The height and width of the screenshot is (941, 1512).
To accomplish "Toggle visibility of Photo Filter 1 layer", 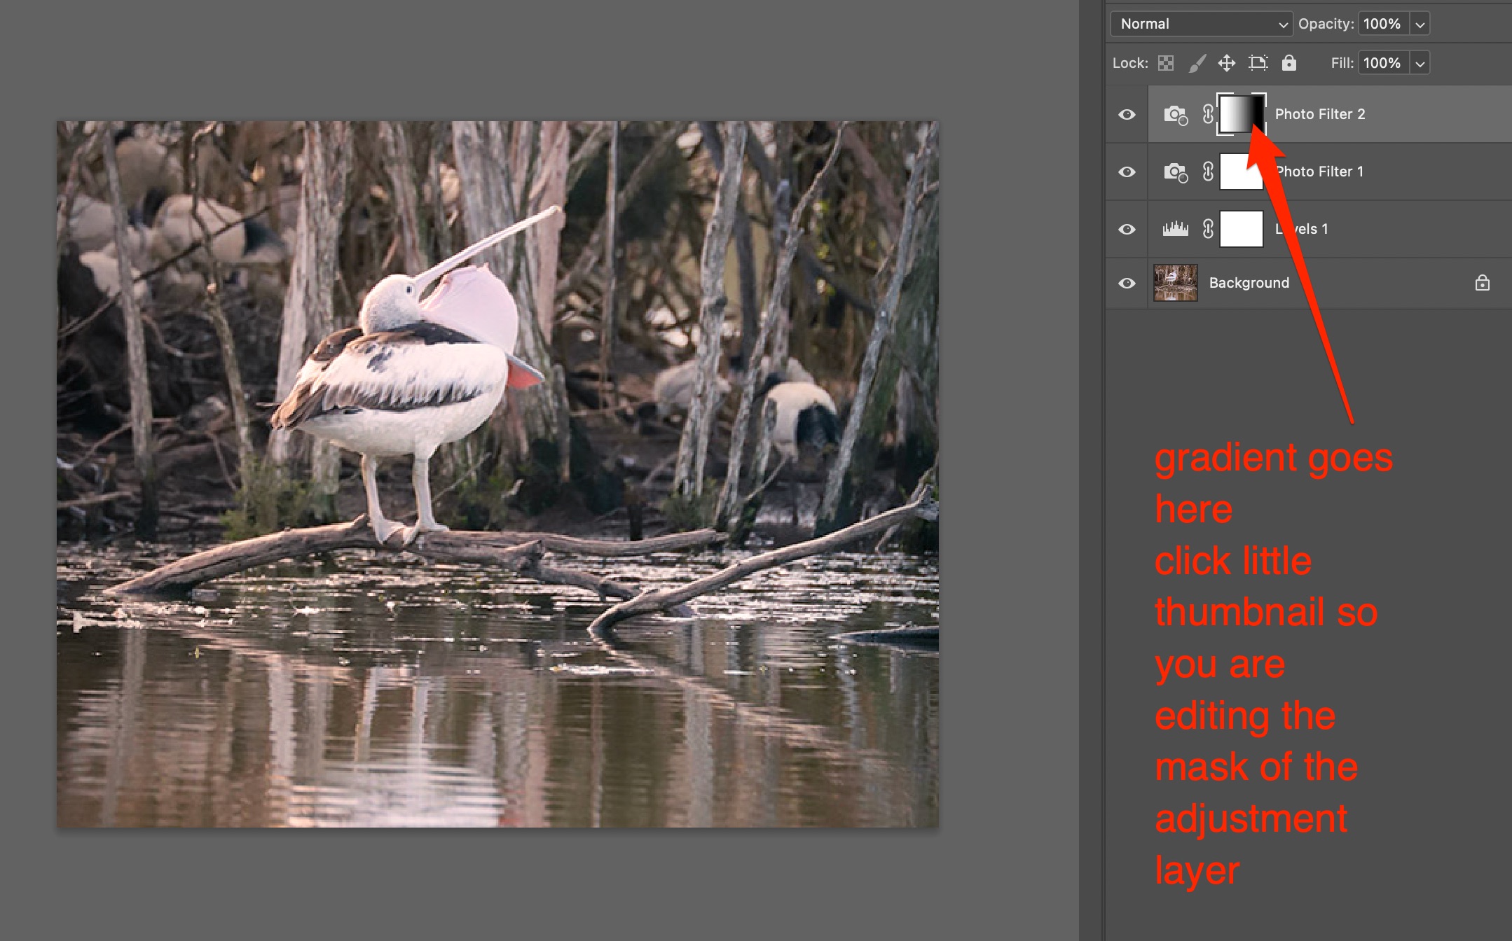I will click(x=1127, y=172).
